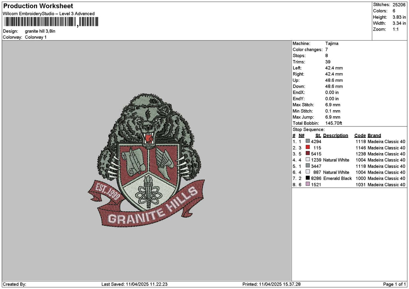Click the white swatch beside 1239 stitches
The image size is (409, 289).
click(x=308, y=160)
